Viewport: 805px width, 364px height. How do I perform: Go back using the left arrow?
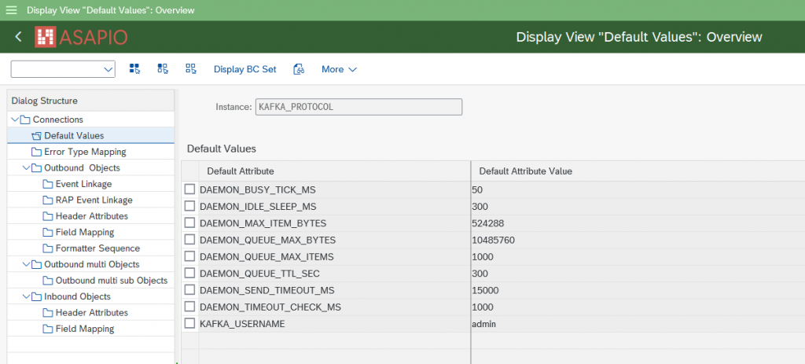pos(18,37)
